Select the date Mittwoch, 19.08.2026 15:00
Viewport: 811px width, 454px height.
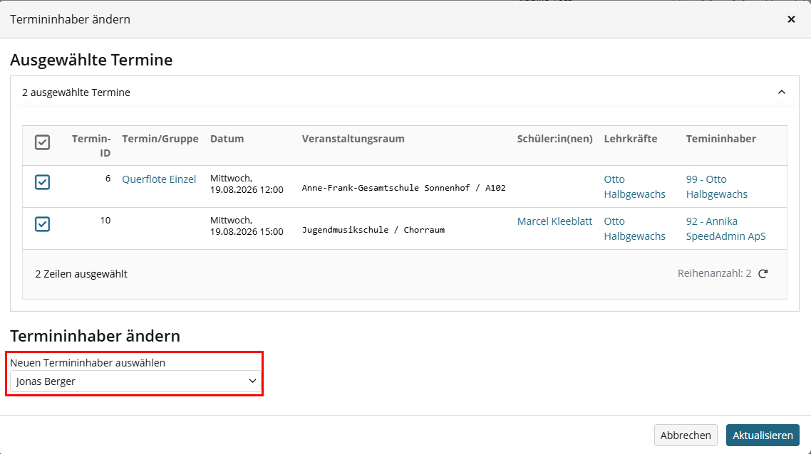(247, 226)
